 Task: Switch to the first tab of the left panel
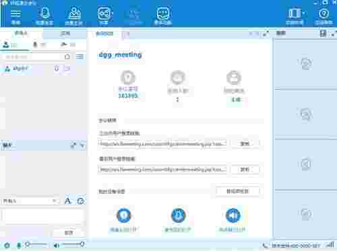[21, 34]
